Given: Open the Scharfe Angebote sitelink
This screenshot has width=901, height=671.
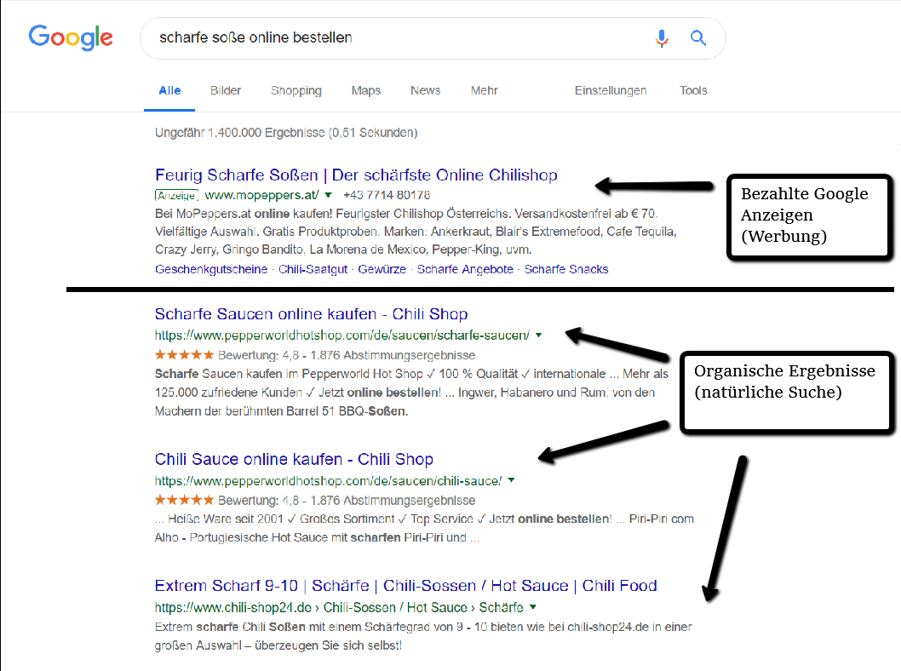Looking at the screenshot, I should click(465, 269).
